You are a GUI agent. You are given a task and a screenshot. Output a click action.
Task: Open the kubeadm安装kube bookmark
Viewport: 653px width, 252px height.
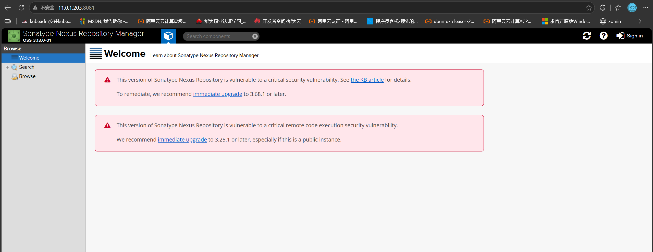pos(46,21)
